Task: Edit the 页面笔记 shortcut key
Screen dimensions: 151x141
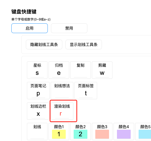Action: [38, 93]
